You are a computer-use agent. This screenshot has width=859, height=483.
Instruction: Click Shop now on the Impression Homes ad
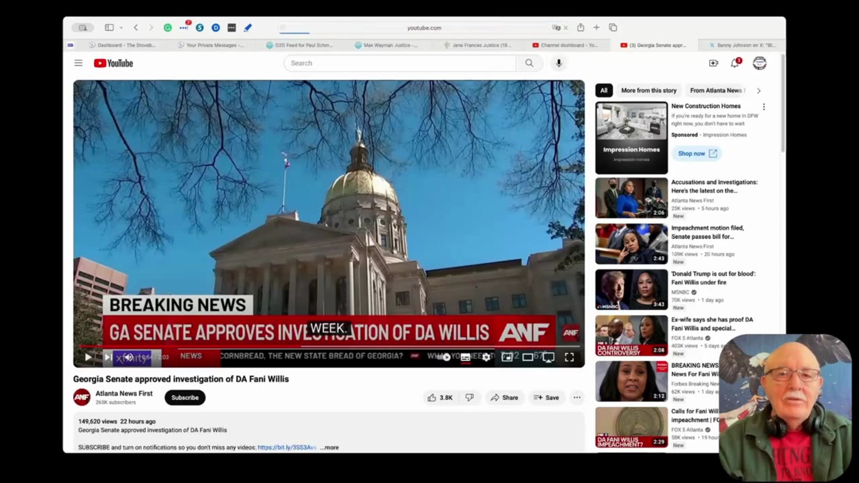(x=697, y=154)
